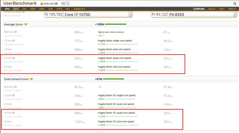This screenshot has width=239, height=133.
Task: Click the 1,031 Pts OC octa-core value
Action: 79,122
